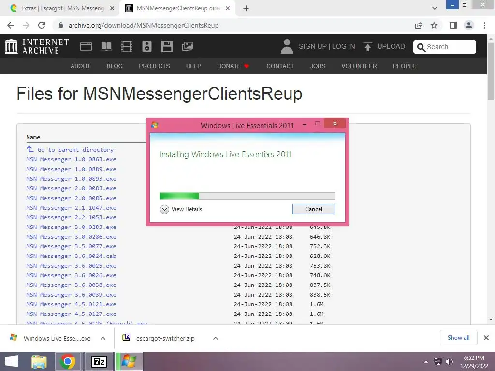495x371 pixels.
Task: Click the LOG IN link
Action: click(344, 47)
